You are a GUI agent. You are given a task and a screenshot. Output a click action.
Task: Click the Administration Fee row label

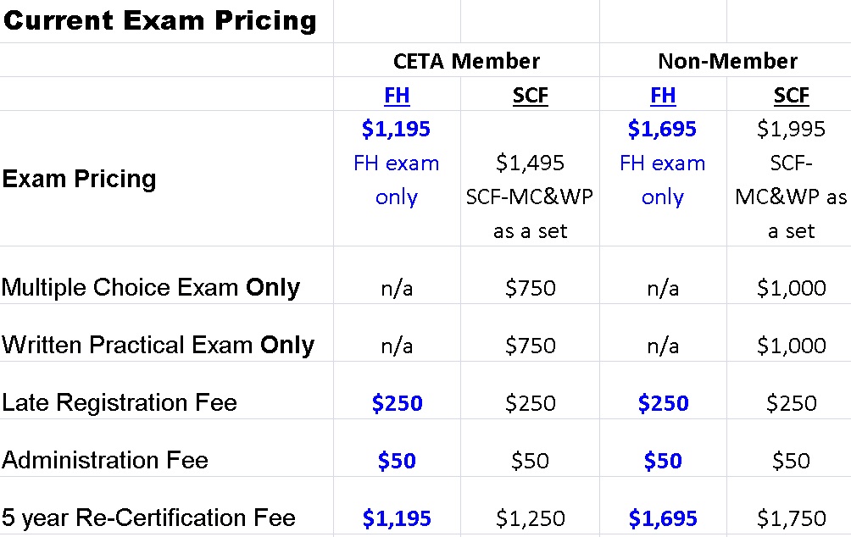point(105,460)
